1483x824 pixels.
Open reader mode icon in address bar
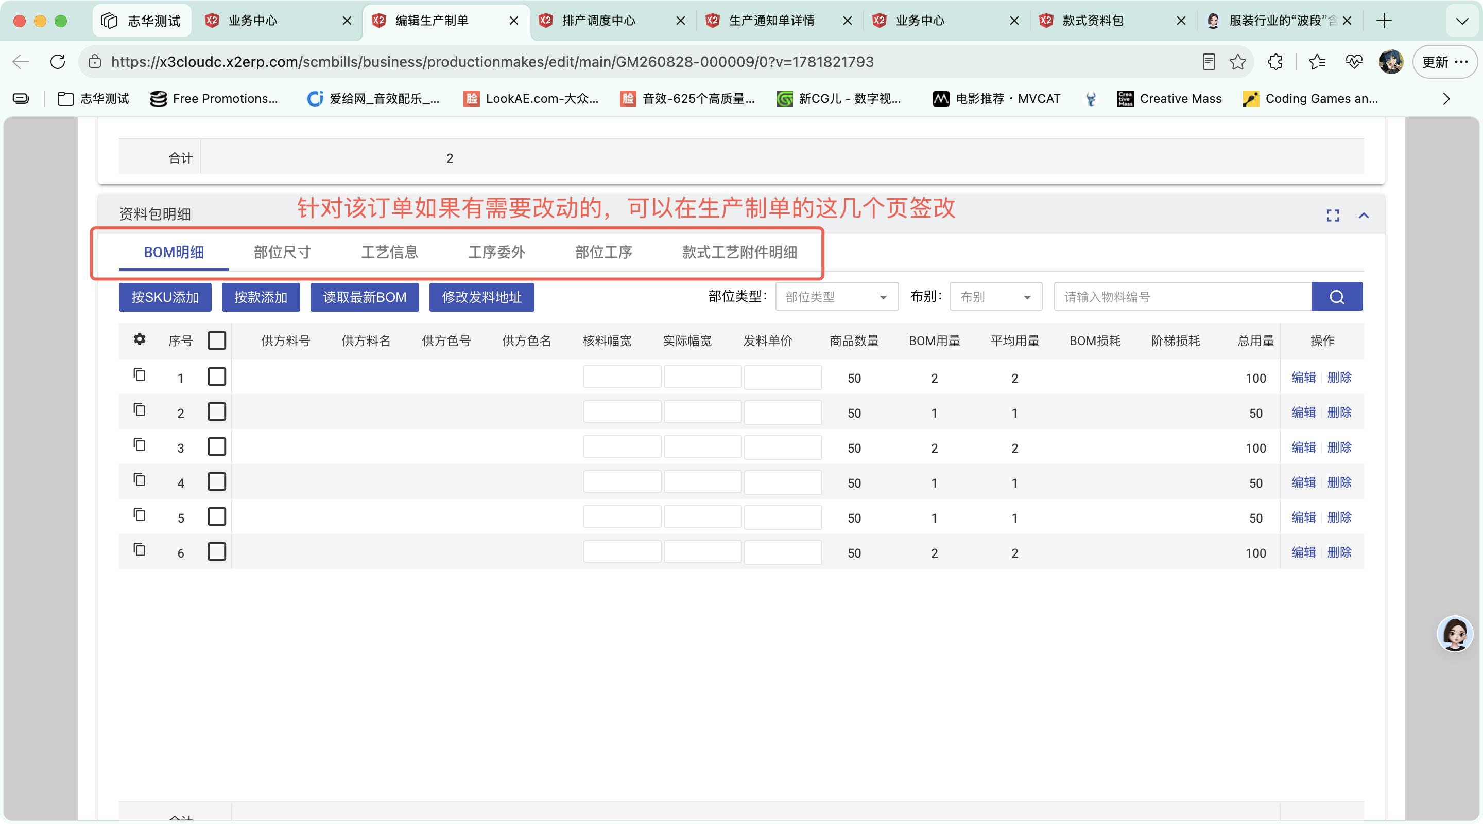(x=1209, y=62)
